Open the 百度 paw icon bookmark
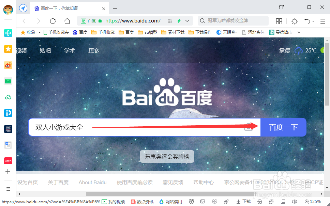 click(80, 32)
